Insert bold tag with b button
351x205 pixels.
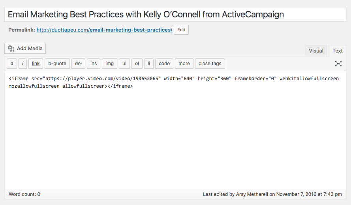click(12, 64)
